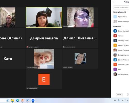The image size is (129, 103).
Task: Select Евгения Душина's orange E tile
Action: pos(44,79)
